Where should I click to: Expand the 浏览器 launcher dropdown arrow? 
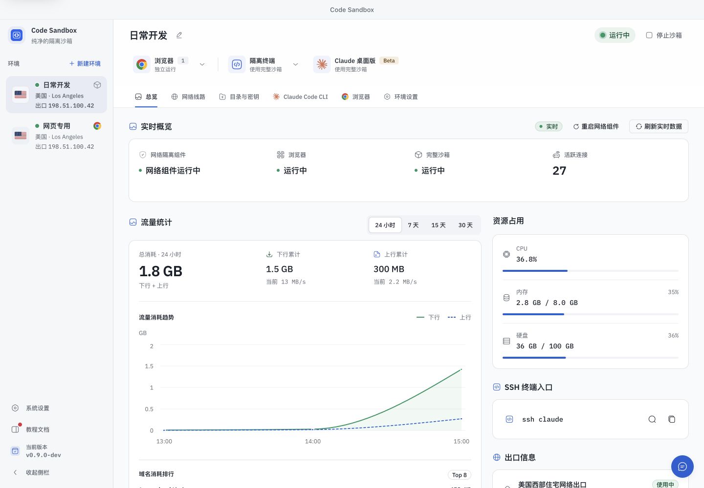[202, 64]
